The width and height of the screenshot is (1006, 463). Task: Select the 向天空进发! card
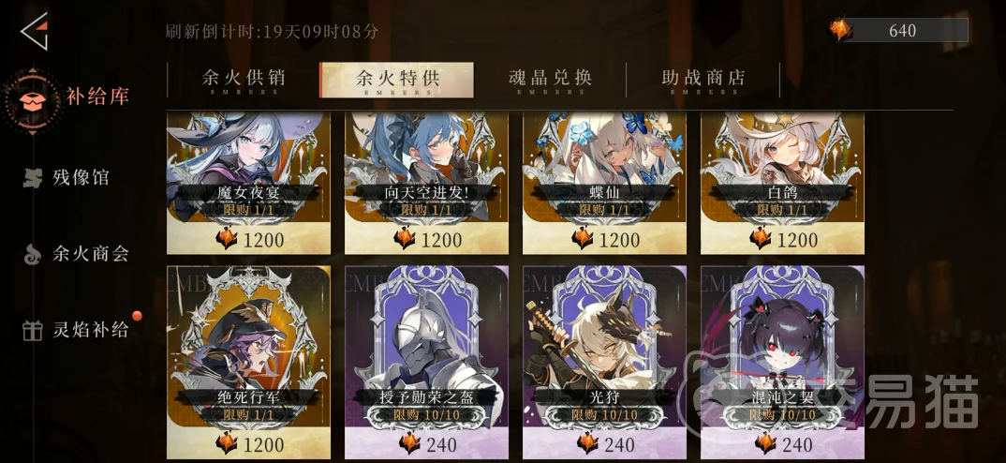(426, 183)
